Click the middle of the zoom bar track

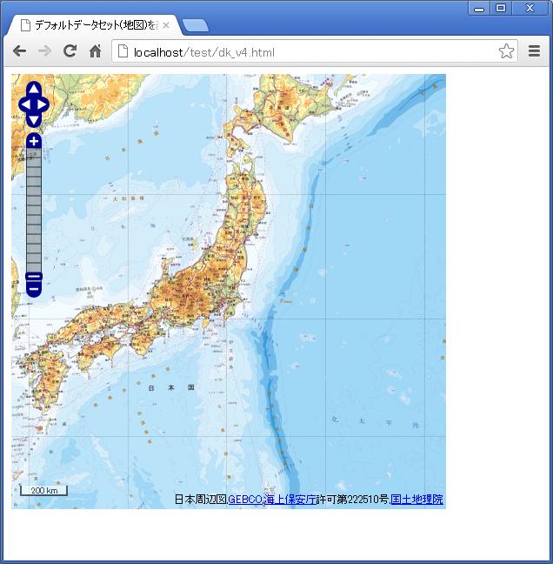[x=34, y=209]
